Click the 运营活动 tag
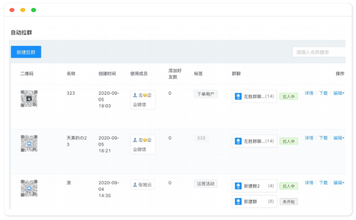356x220 pixels. click(206, 184)
